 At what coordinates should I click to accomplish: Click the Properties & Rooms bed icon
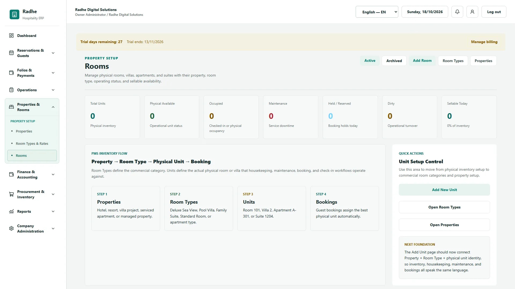(11, 107)
